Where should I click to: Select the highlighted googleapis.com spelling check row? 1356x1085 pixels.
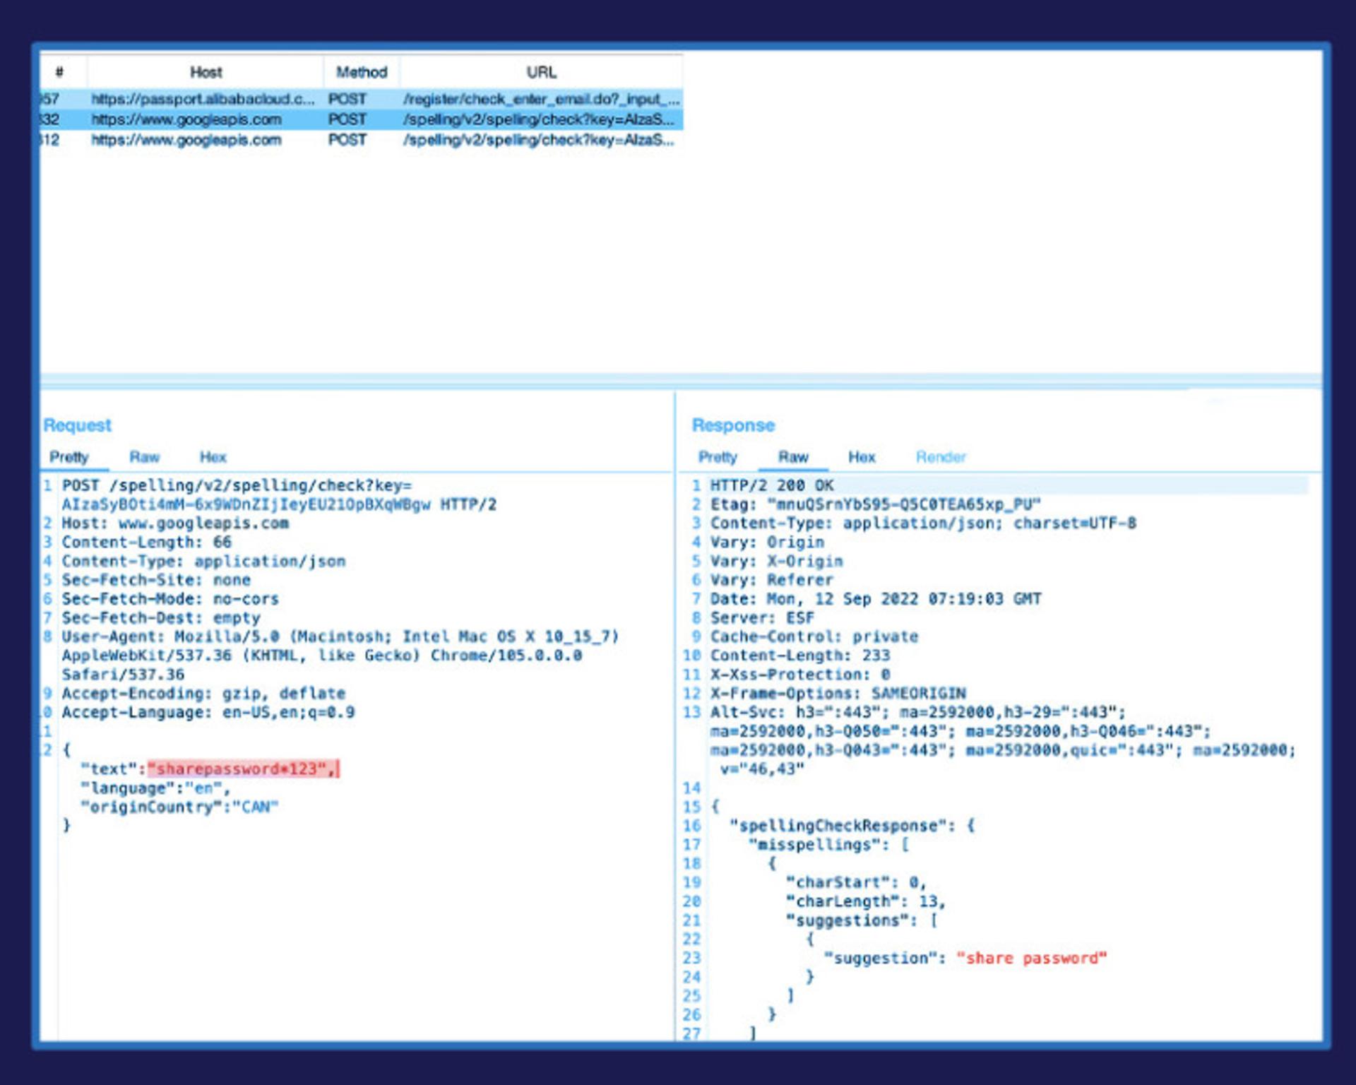[x=362, y=119]
